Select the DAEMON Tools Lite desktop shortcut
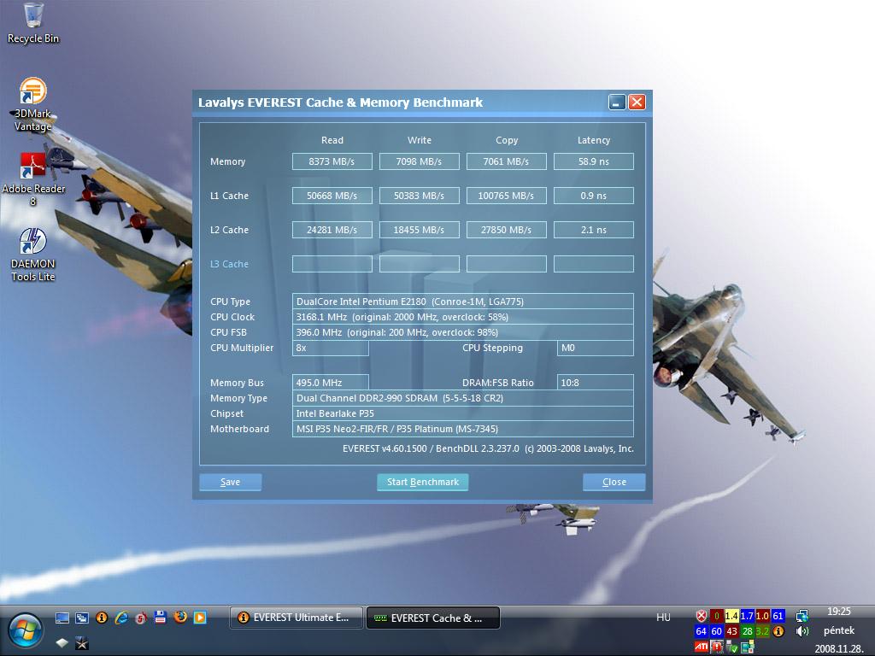Viewport: 875px width, 656px height. tap(33, 254)
